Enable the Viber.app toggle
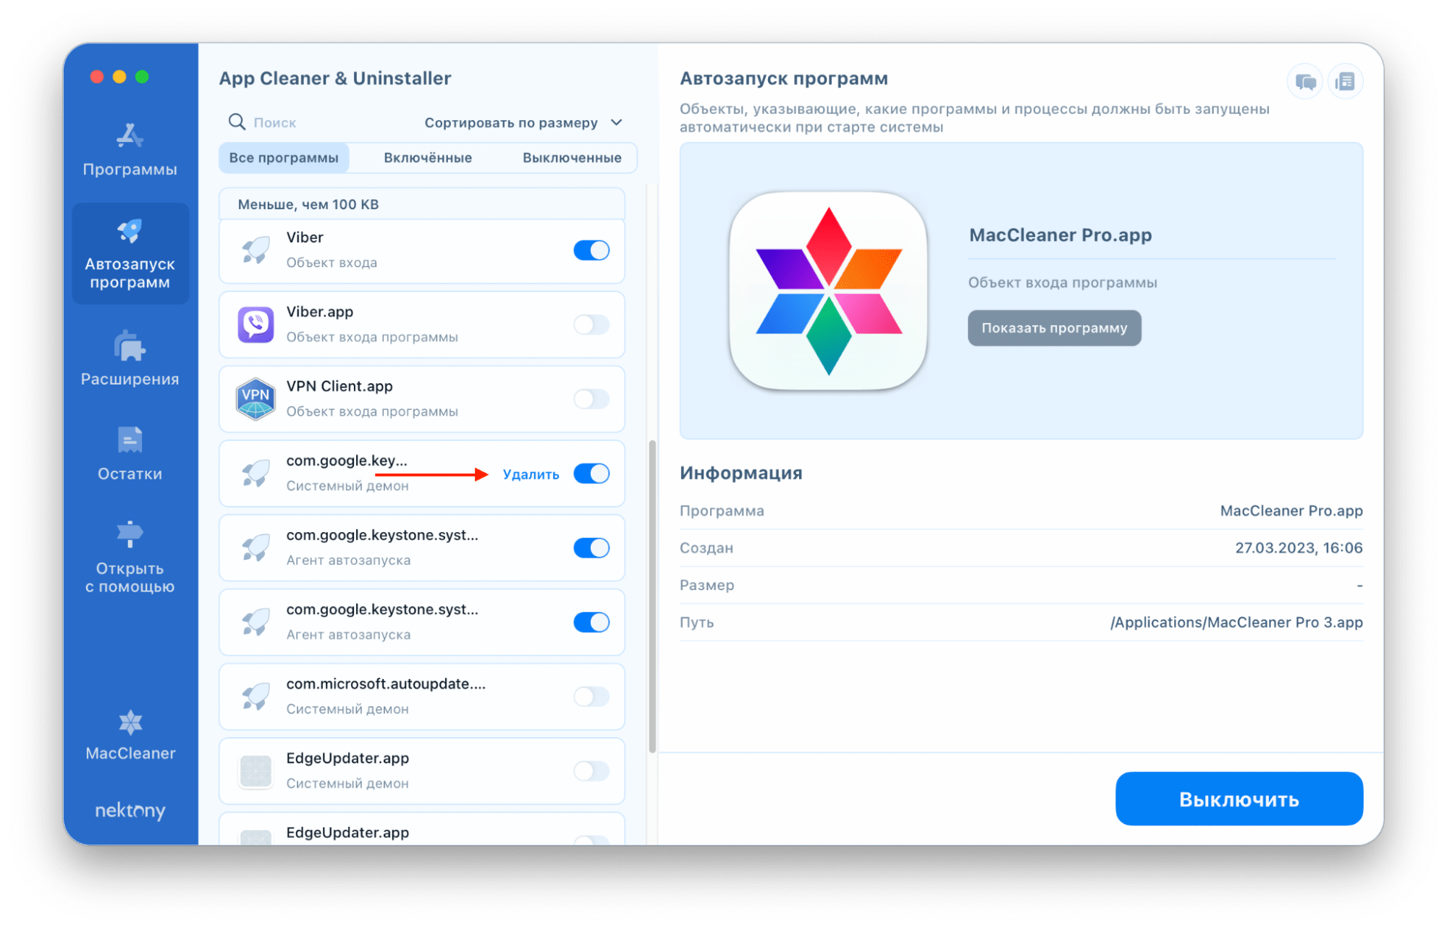Screen dimensions: 1447x929 (x=591, y=324)
